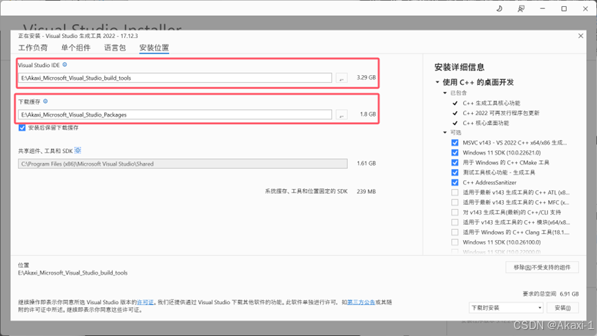Viewport: 597px width, 336px height.
Task: Click the 1.61 GB shared size value
Action: [366, 164]
